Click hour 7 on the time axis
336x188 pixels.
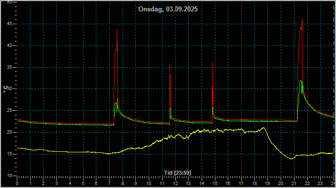coord(109,184)
